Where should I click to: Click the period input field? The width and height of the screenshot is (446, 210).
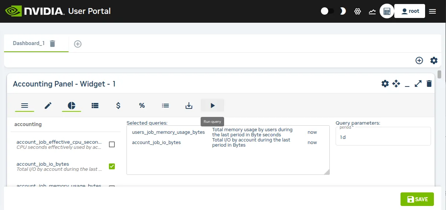tap(383, 137)
